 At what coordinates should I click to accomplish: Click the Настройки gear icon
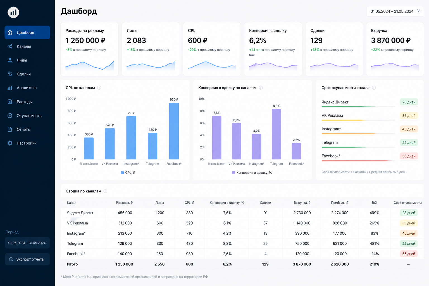point(10,143)
